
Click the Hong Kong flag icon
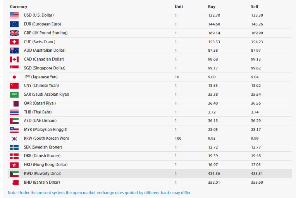click(14, 165)
